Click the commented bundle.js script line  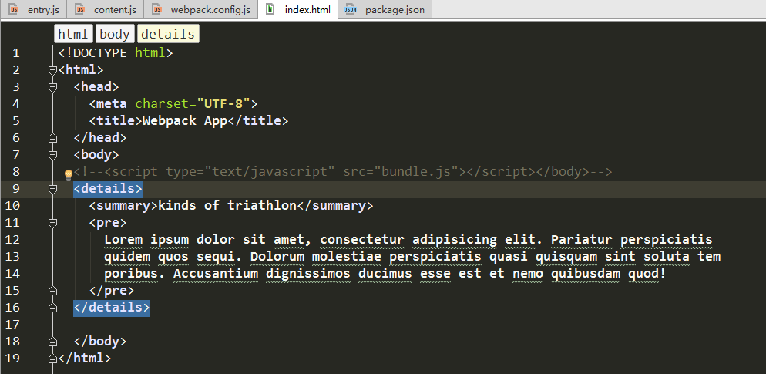(x=343, y=172)
